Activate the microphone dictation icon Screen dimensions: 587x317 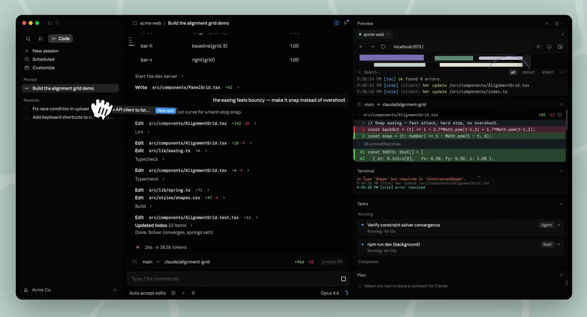tap(193, 293)
